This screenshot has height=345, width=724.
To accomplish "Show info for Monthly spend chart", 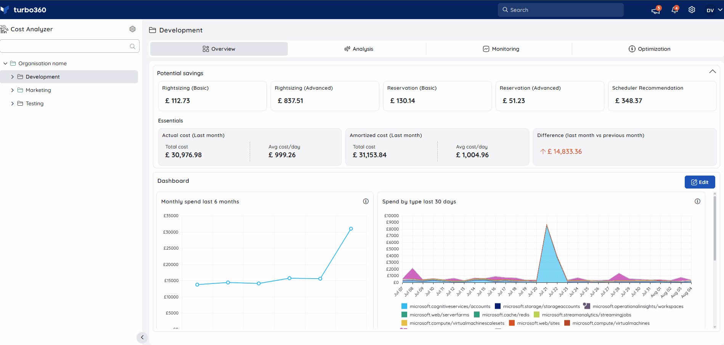I will point(366,201).
